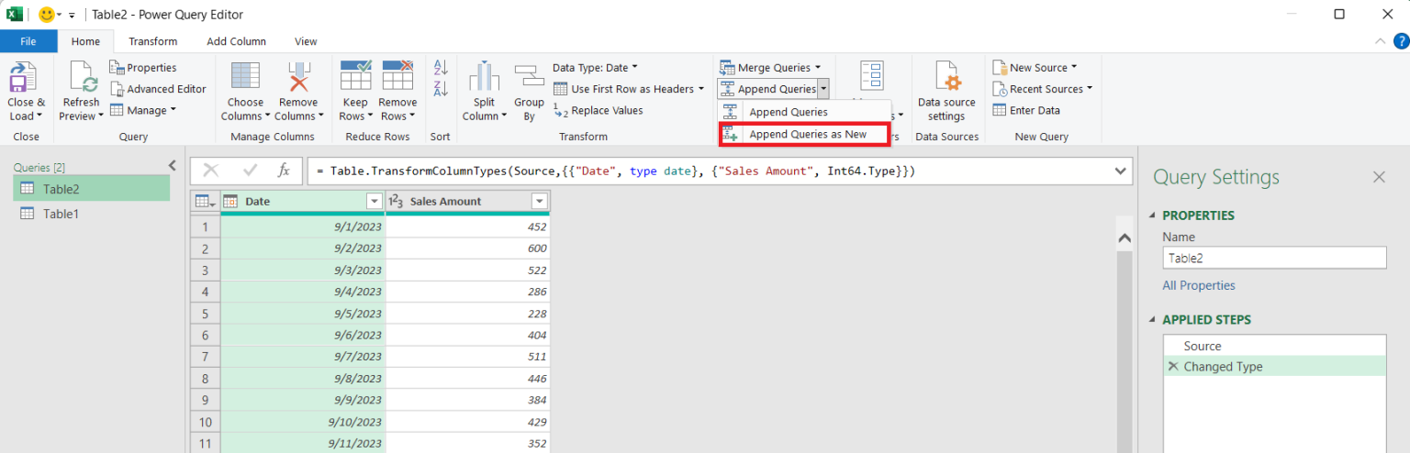Screen dimensions: 1410x453
Task: Switch to the Add Column tab
Action: point(236,41)
